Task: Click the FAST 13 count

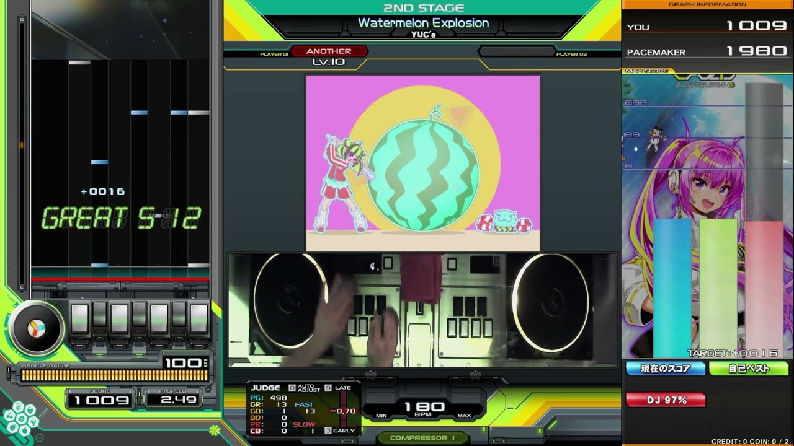Action: tap(305, 408)
